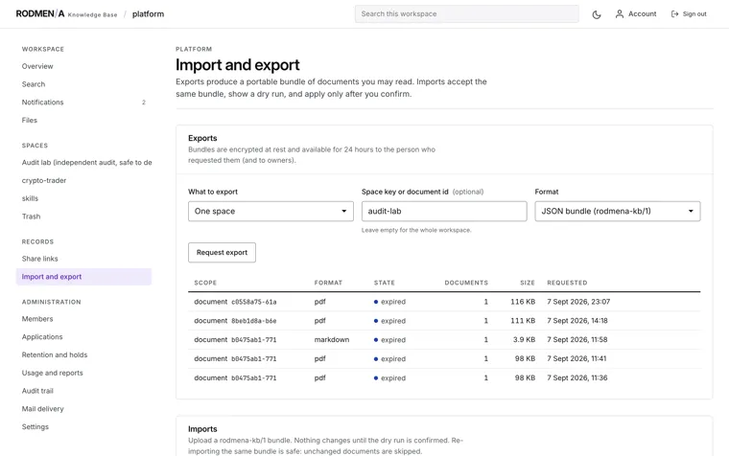Image resolution: width=729 pixels, height=456 pixels.
Task: Click the Imports section heading
Action: coord(202,429)
